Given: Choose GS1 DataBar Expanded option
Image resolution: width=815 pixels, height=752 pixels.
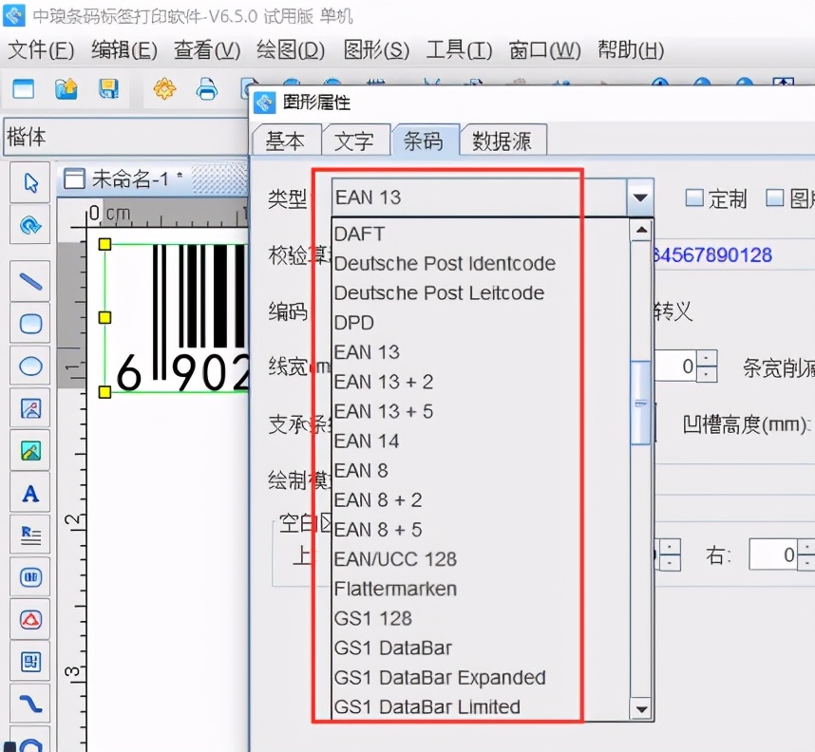Looking at the screenshot, I should click(x=481, y=678).
